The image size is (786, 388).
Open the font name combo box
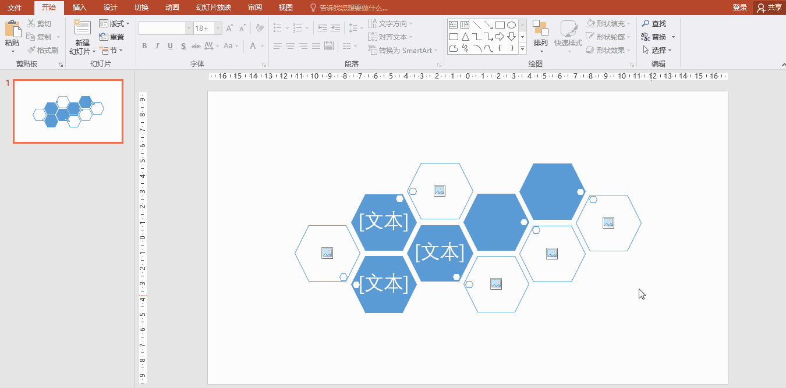(x=165, y=29)
